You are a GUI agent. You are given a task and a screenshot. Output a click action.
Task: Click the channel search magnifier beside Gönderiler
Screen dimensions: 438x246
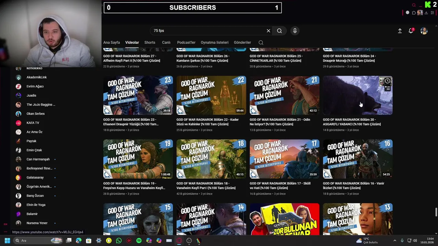coord(261,43)
